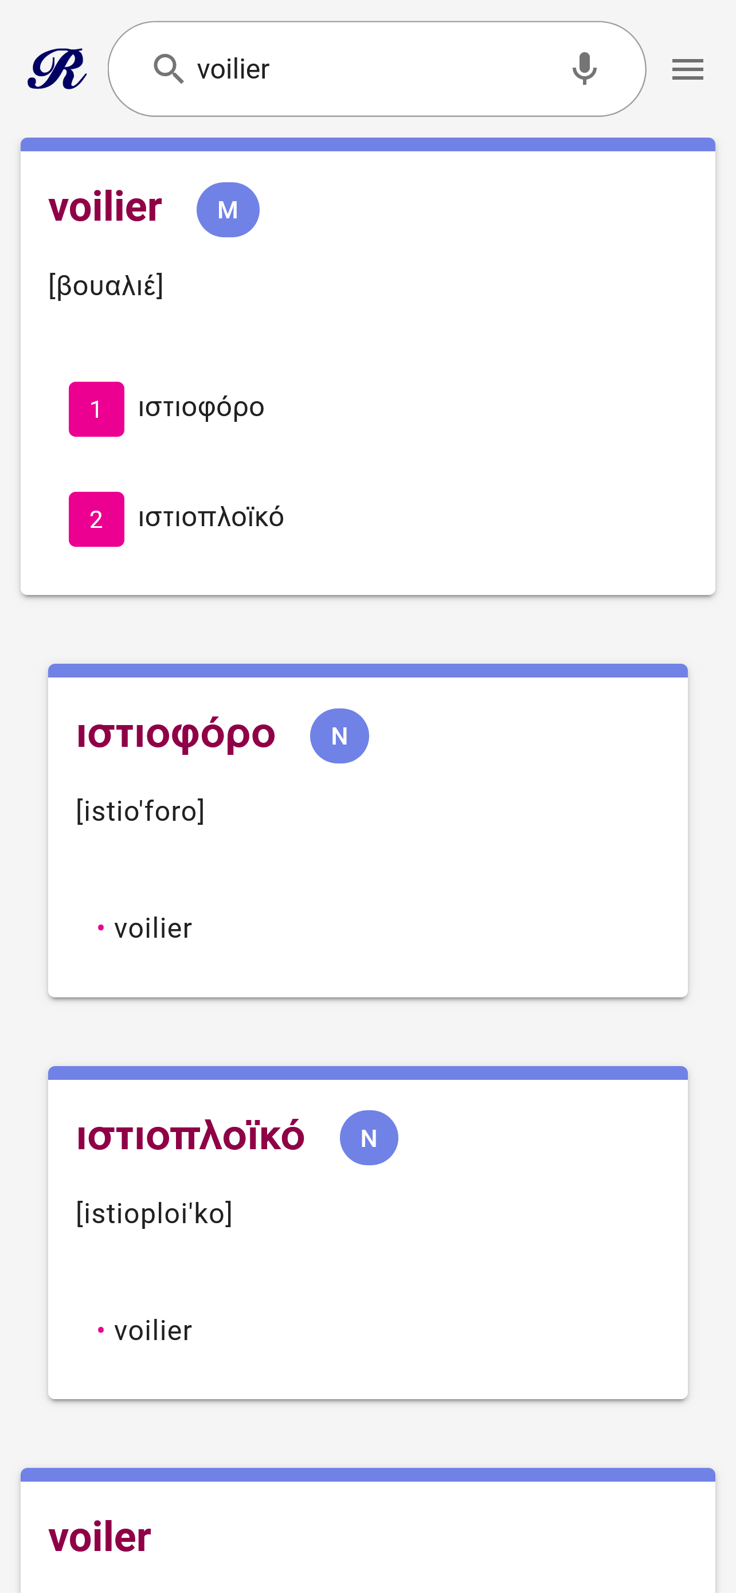
Task: Tap the R logo icon
Action: pyautogui.click(x=57, y=69)
